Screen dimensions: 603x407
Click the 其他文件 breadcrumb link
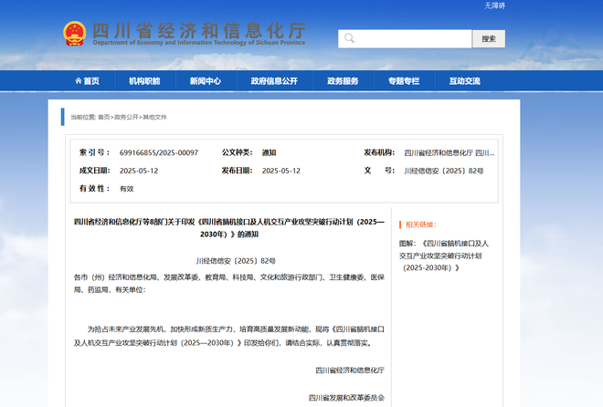[x=154, y=117]
